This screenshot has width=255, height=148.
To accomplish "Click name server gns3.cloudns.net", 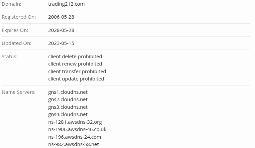I will [x=68, y=107].
